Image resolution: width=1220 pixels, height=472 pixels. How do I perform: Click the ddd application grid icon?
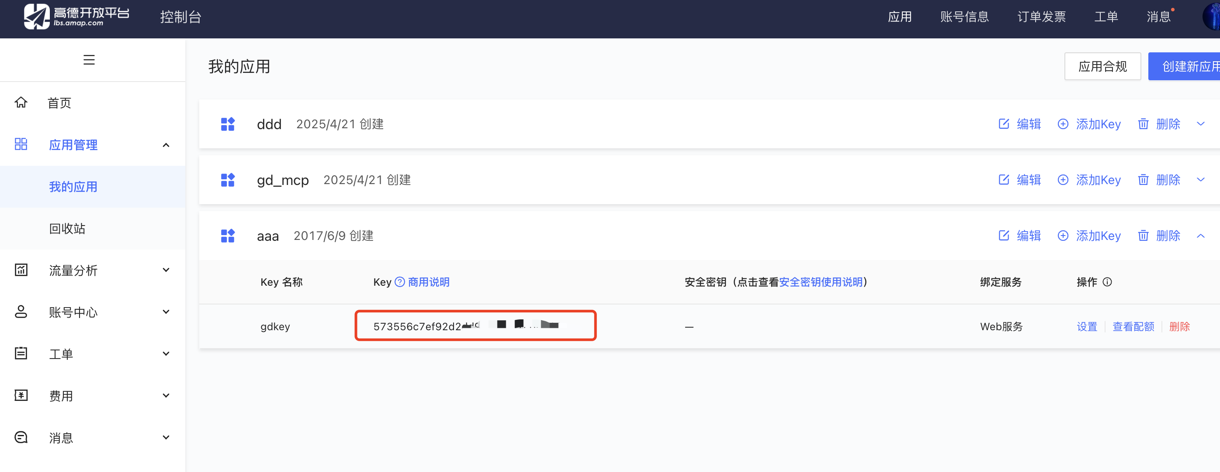[x=228, y=124]
